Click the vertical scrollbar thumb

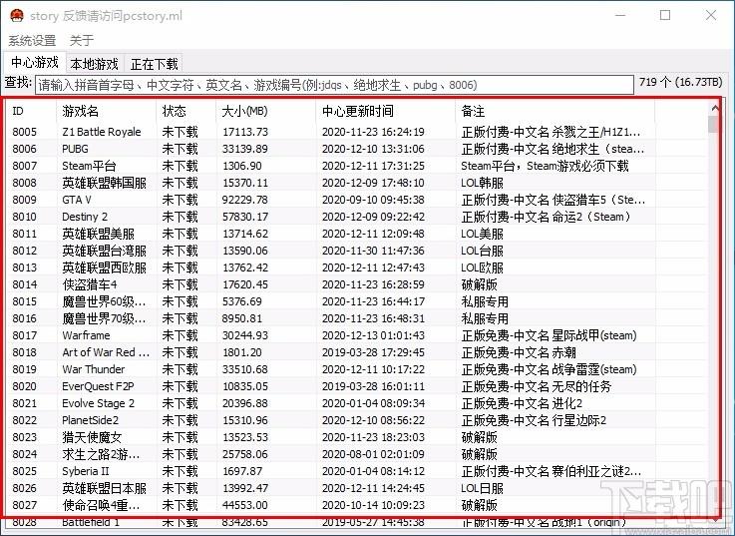pos(713,125)
